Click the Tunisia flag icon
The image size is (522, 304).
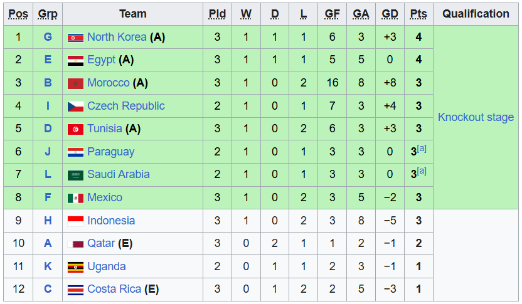(75, 129)
